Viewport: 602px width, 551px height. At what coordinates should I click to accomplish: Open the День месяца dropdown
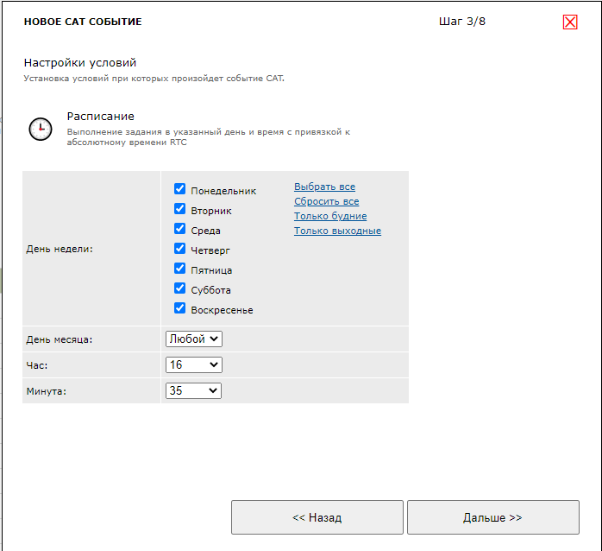pos(194,339)
